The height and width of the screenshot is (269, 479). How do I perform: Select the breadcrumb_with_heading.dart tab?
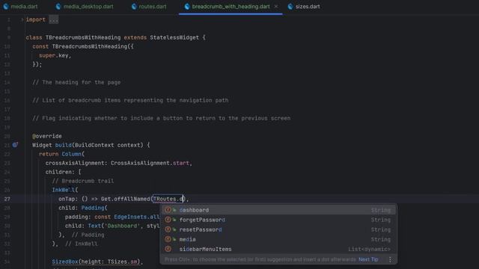pyautogui.click(x=231, y=7)
